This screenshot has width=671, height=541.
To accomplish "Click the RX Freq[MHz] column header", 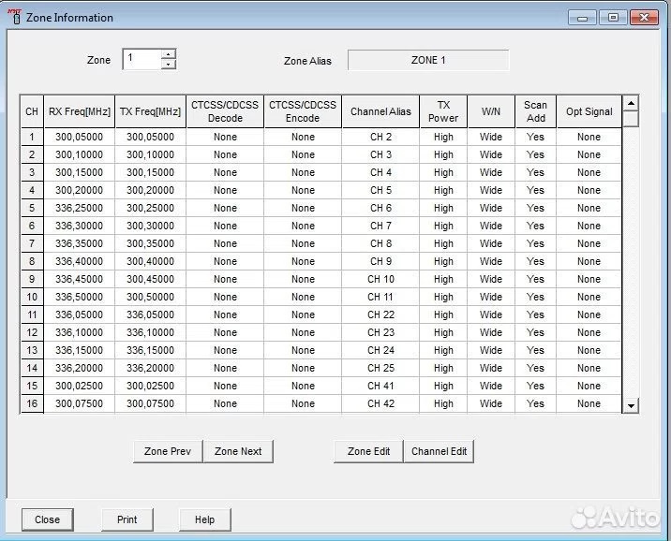I will (x=79, y=111).
